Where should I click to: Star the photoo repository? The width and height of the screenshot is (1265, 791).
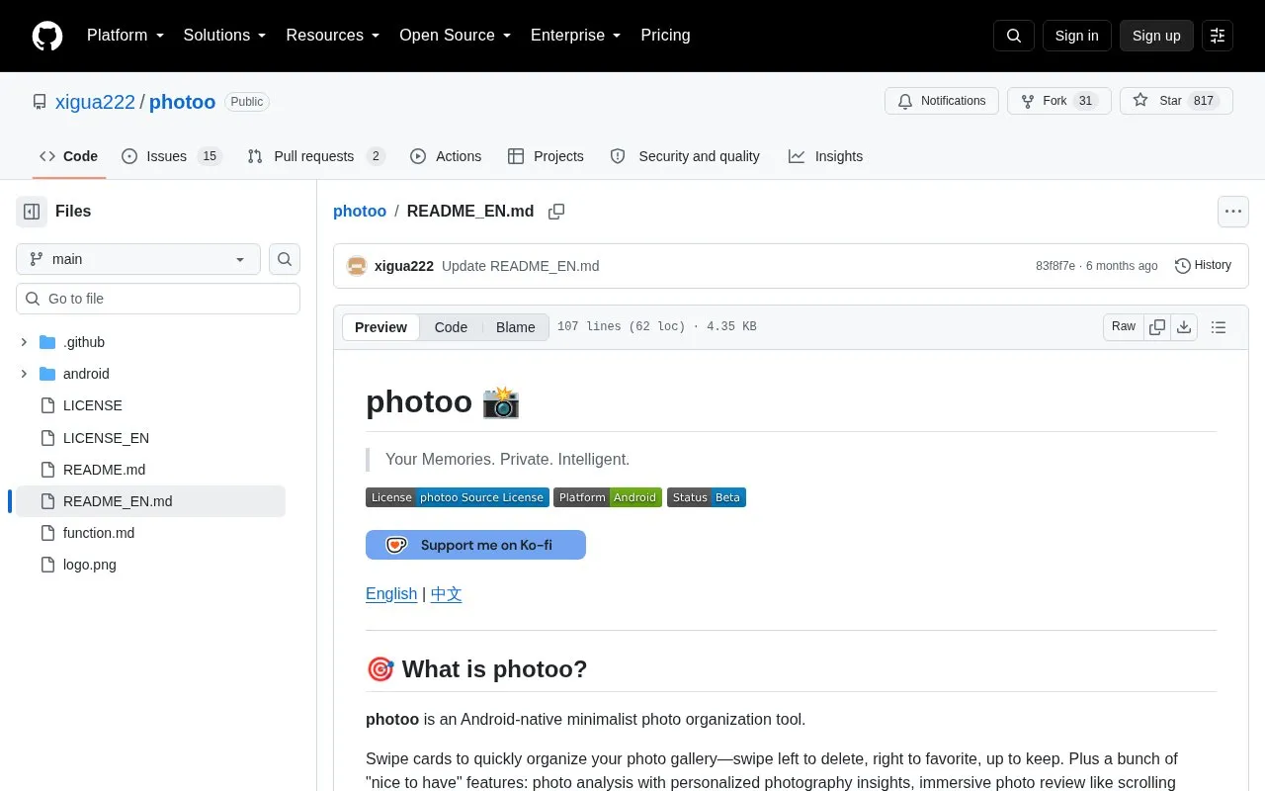[x=1176, y=101]
